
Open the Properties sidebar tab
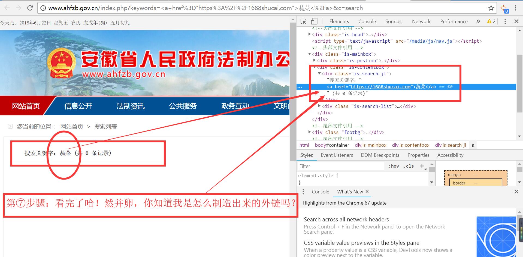(x=418, y=155)
